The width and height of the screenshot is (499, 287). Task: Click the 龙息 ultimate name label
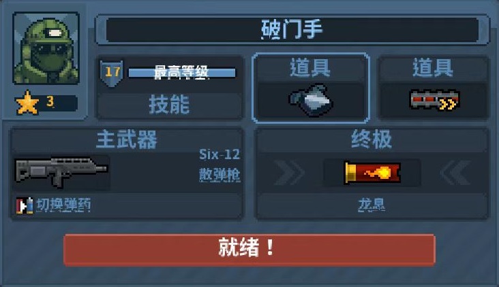pyautogui.click(x=372, y=205)
